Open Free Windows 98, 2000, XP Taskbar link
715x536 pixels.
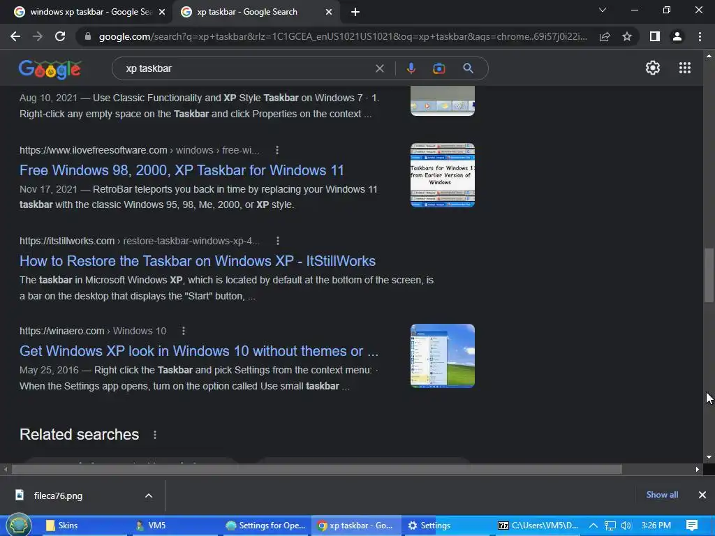point(182,170)
